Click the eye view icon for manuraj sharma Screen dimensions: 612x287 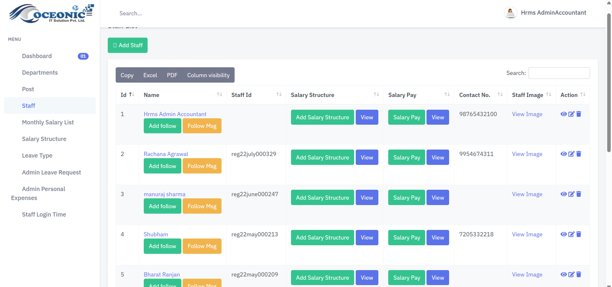563,194
